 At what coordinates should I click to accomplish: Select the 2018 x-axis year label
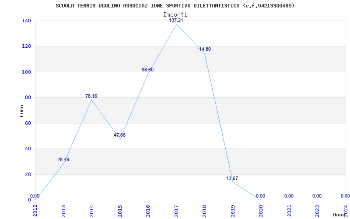pyautogui.click(x=205, y=211)
